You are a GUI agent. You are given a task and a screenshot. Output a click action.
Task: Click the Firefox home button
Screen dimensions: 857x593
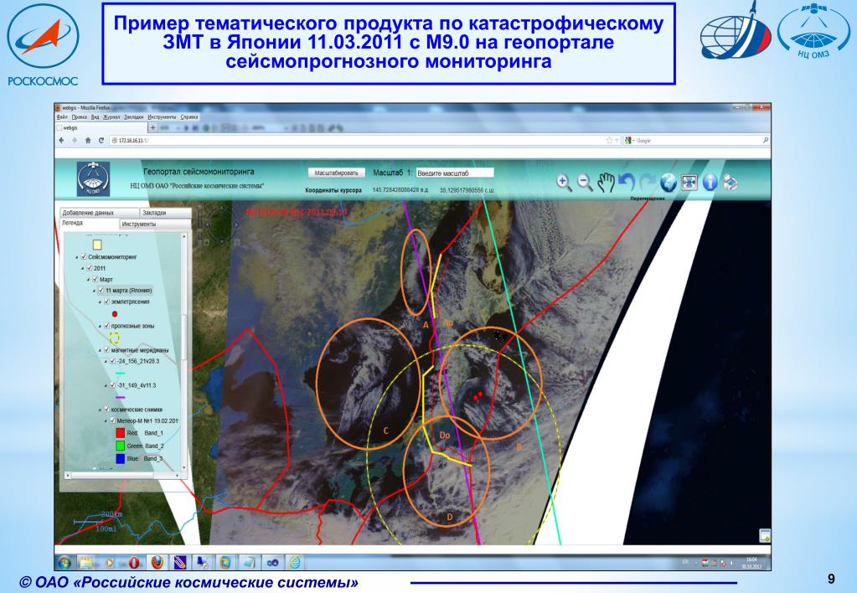point(88,141)
